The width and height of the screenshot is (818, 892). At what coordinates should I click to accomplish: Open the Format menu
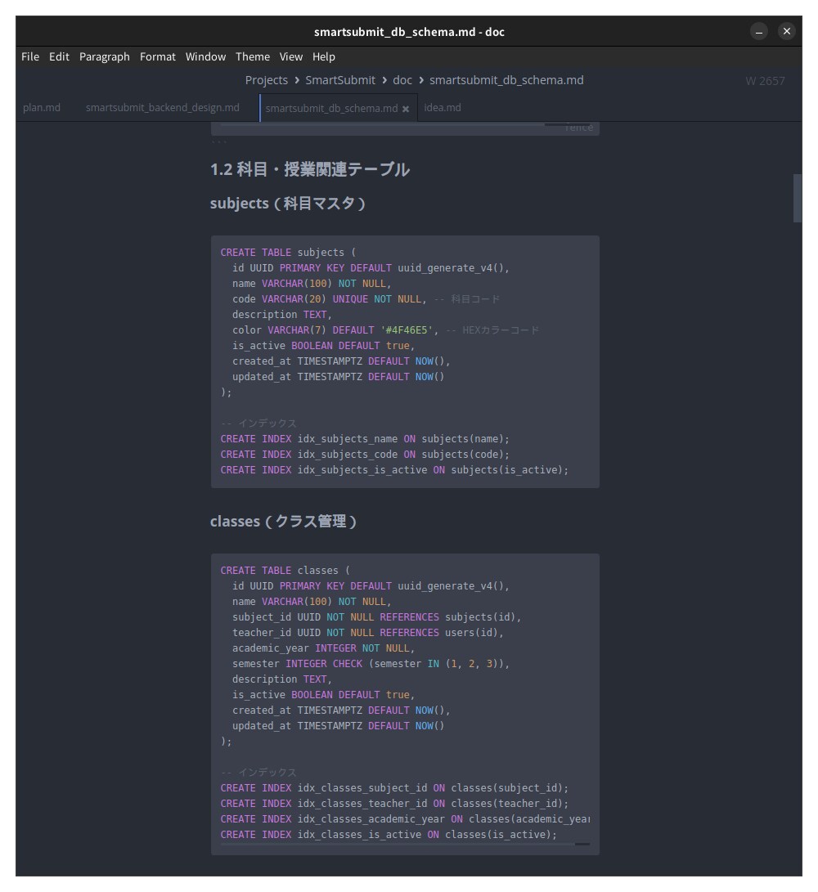coord(158,57)
